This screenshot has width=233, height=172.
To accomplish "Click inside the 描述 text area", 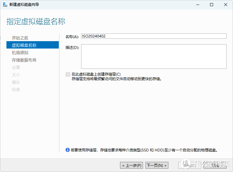I will [x=154, y=57].
